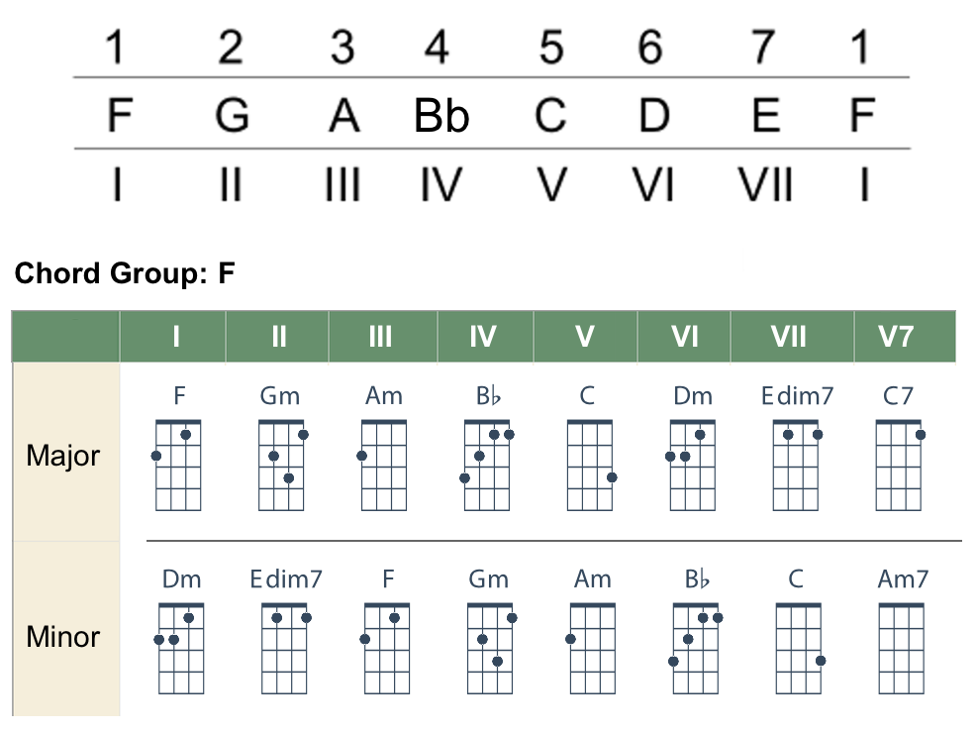The image size is (977, 733).
Task: Click the B♭ chord diagram in Minor row
Action: coord(696,648)
